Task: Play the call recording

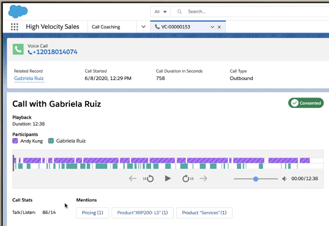Action: [x=167, y=178]
